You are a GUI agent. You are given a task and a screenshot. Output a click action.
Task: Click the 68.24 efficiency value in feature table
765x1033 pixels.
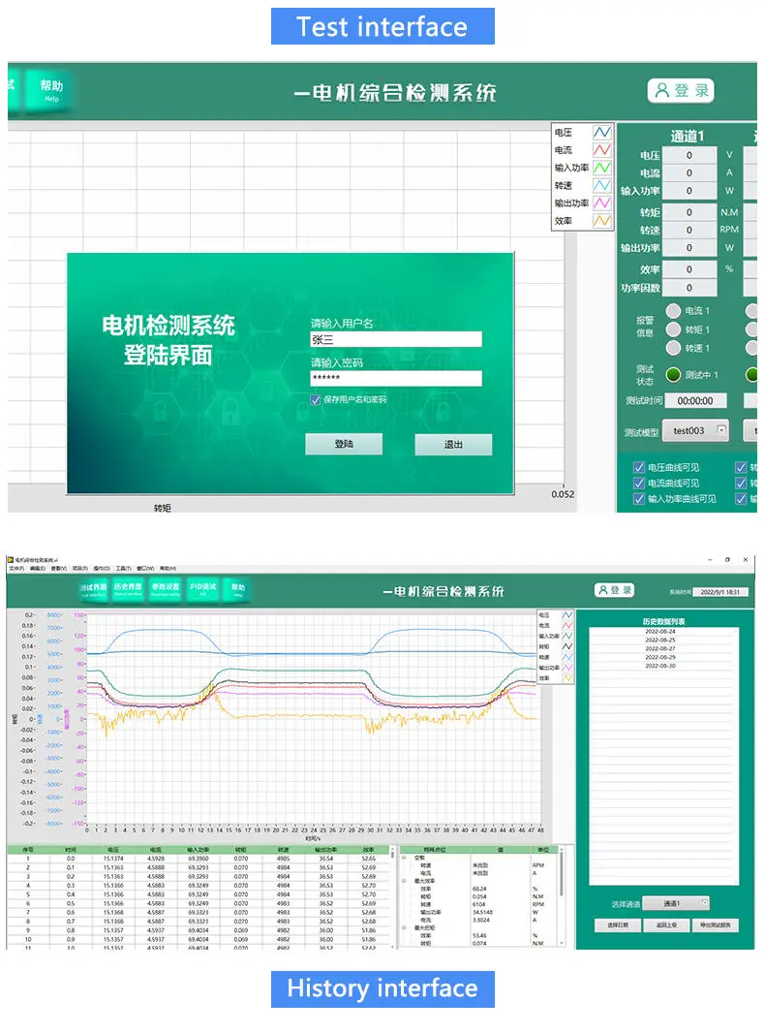pos(479,889)
